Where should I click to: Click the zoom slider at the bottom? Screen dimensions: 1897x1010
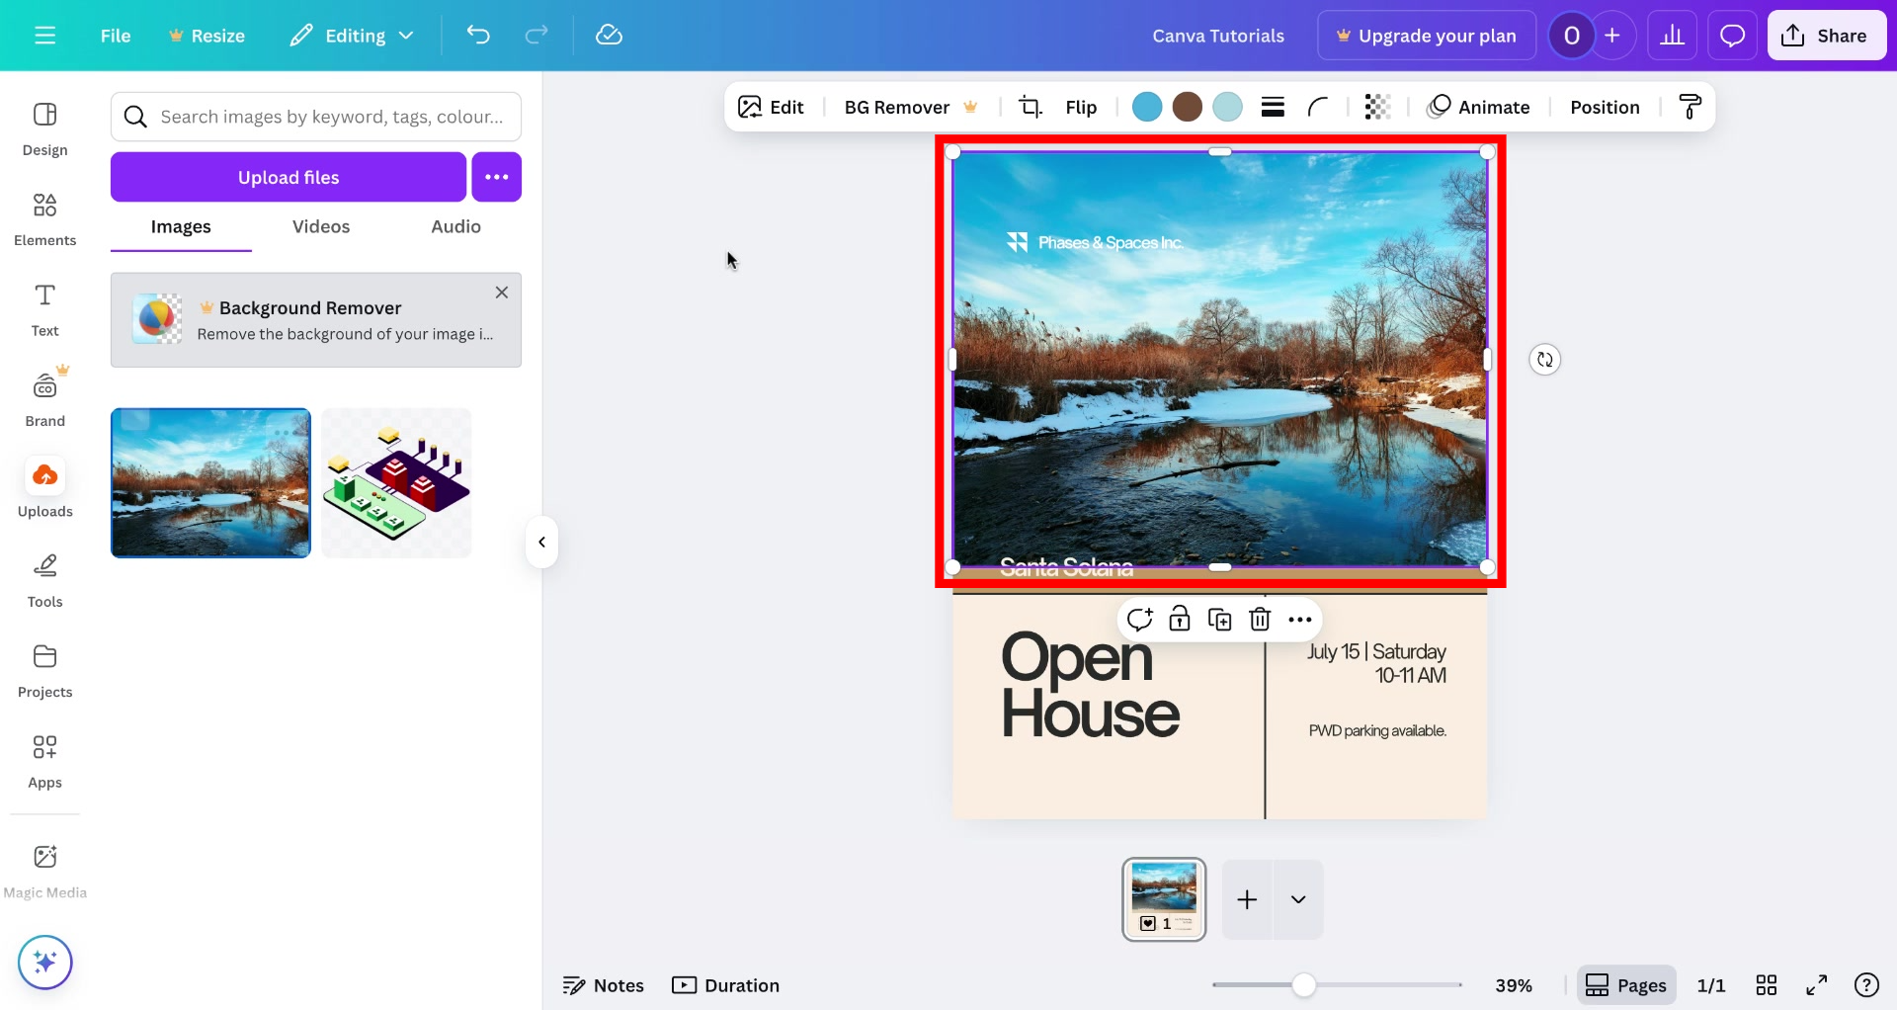point(1305,984)
